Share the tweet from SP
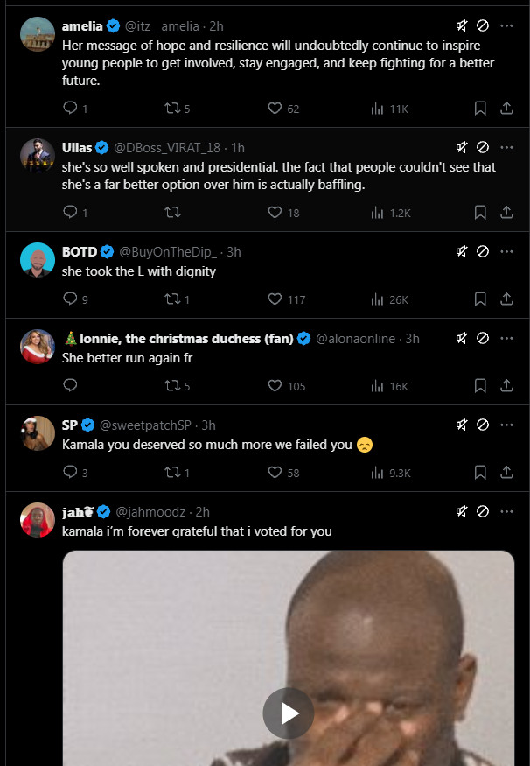This screenshot has width=530, height=766. click(x=506, y=473)
